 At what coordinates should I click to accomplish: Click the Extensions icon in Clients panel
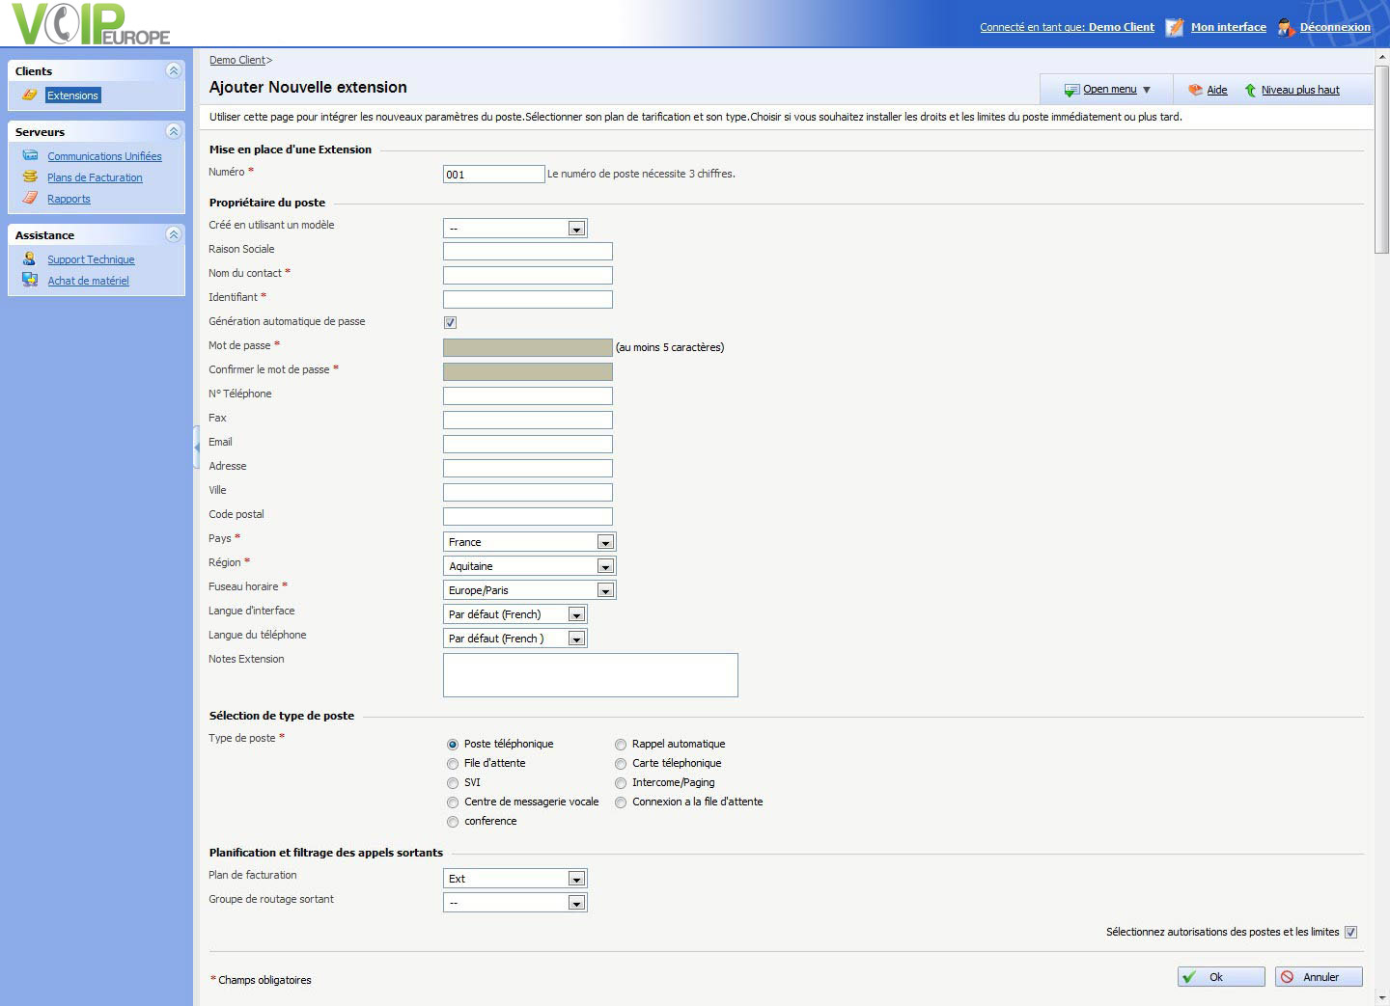30,95
